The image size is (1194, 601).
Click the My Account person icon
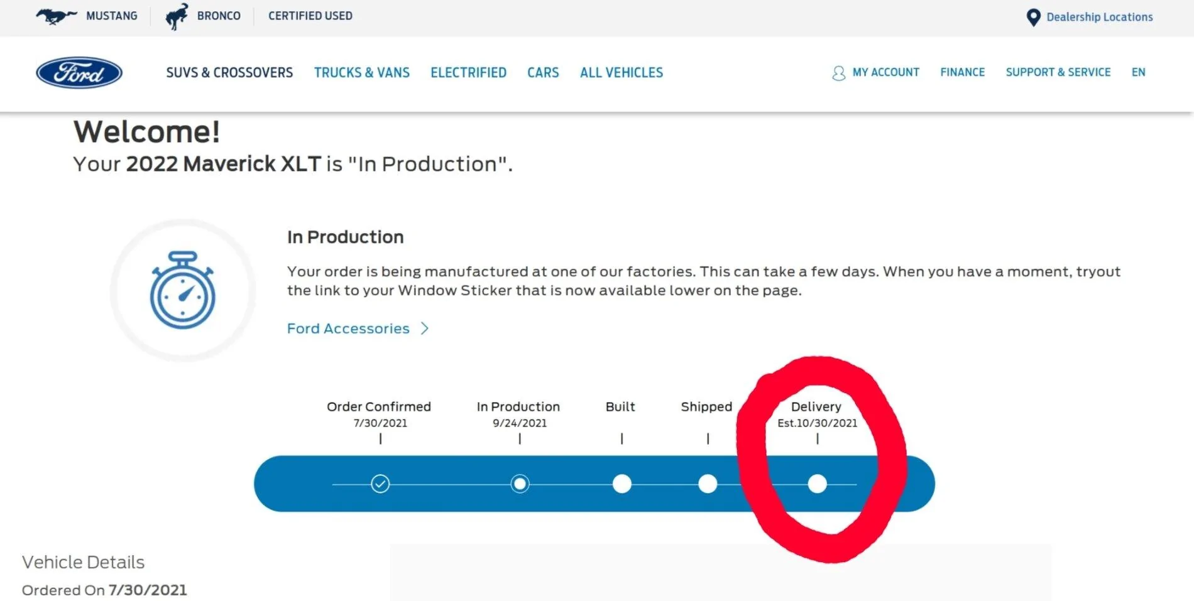838,73
